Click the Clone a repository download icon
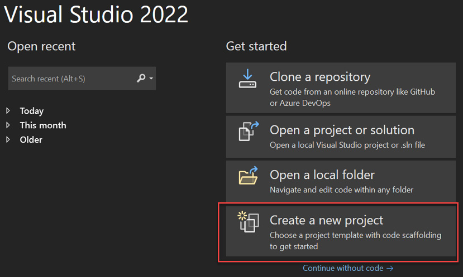This screenshot has height=277, width=463. (247, 79)
